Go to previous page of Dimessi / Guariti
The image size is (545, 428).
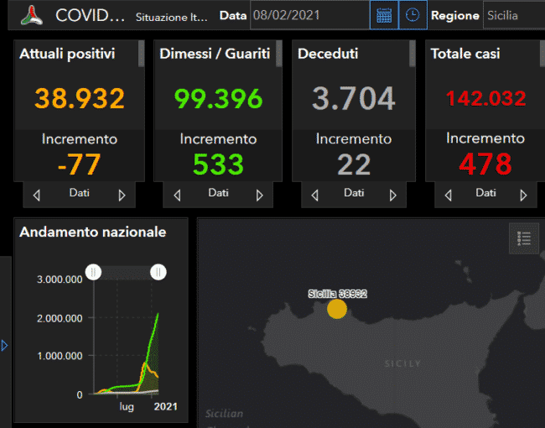click(x=177, y=196)
